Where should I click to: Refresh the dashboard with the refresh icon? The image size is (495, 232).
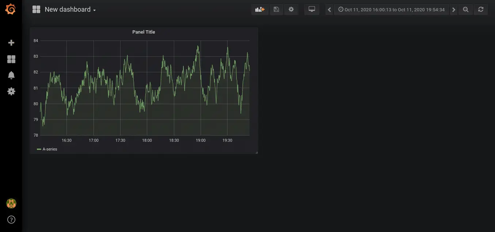(481, 9)
